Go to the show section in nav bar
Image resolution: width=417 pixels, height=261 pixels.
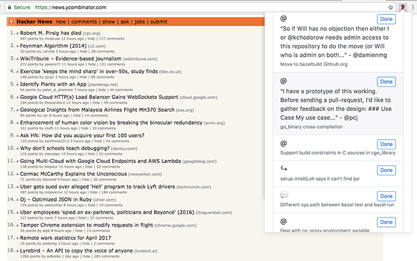click(x=109, y=22)
